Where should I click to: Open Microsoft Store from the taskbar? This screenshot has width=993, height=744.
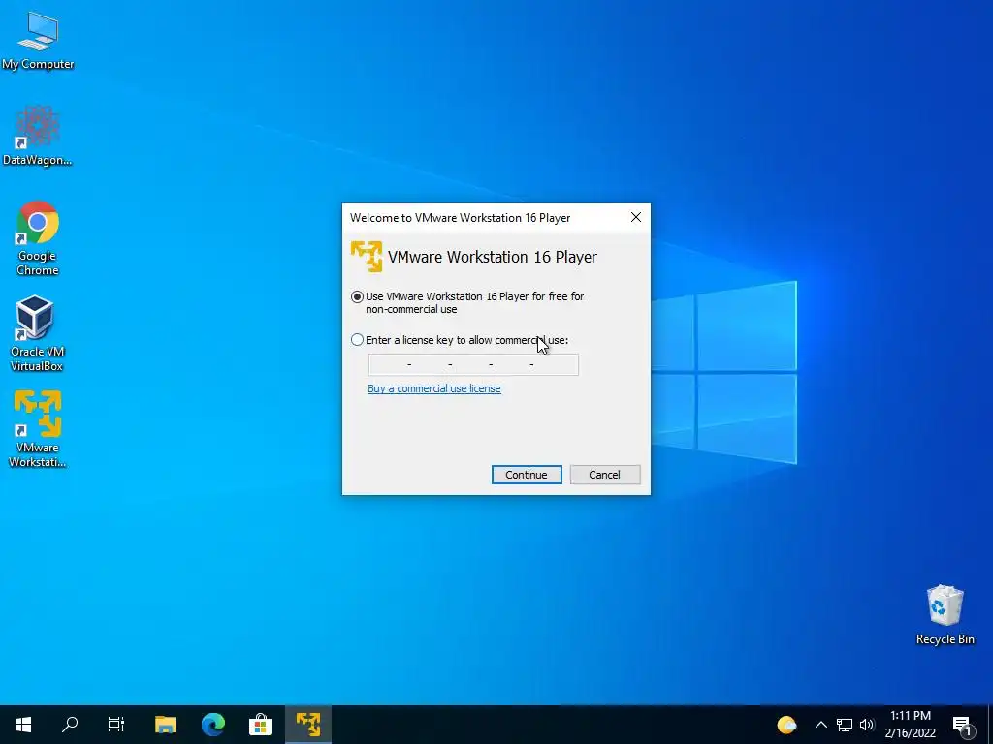click(260, 725)
